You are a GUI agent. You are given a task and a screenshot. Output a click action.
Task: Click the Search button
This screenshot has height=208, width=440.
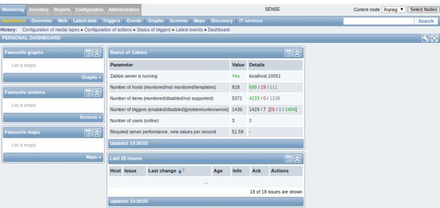click(x=426, y=21)
